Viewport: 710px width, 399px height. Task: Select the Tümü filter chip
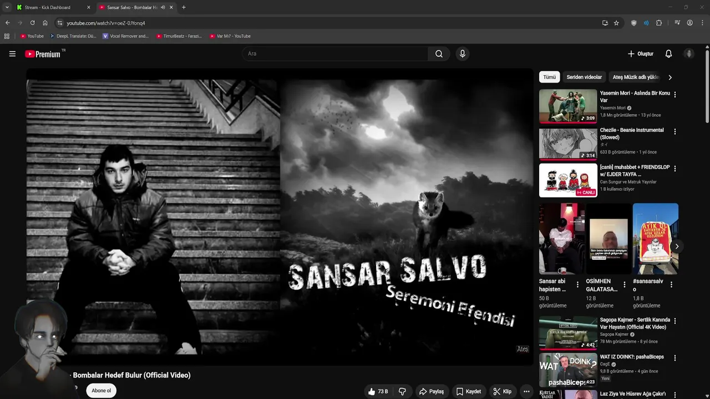click(x=549, y=77)
